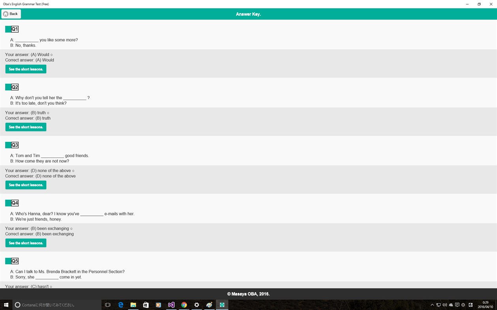
Task: Click the circle next to Q2's answer truth
Action: click(49, 113)
